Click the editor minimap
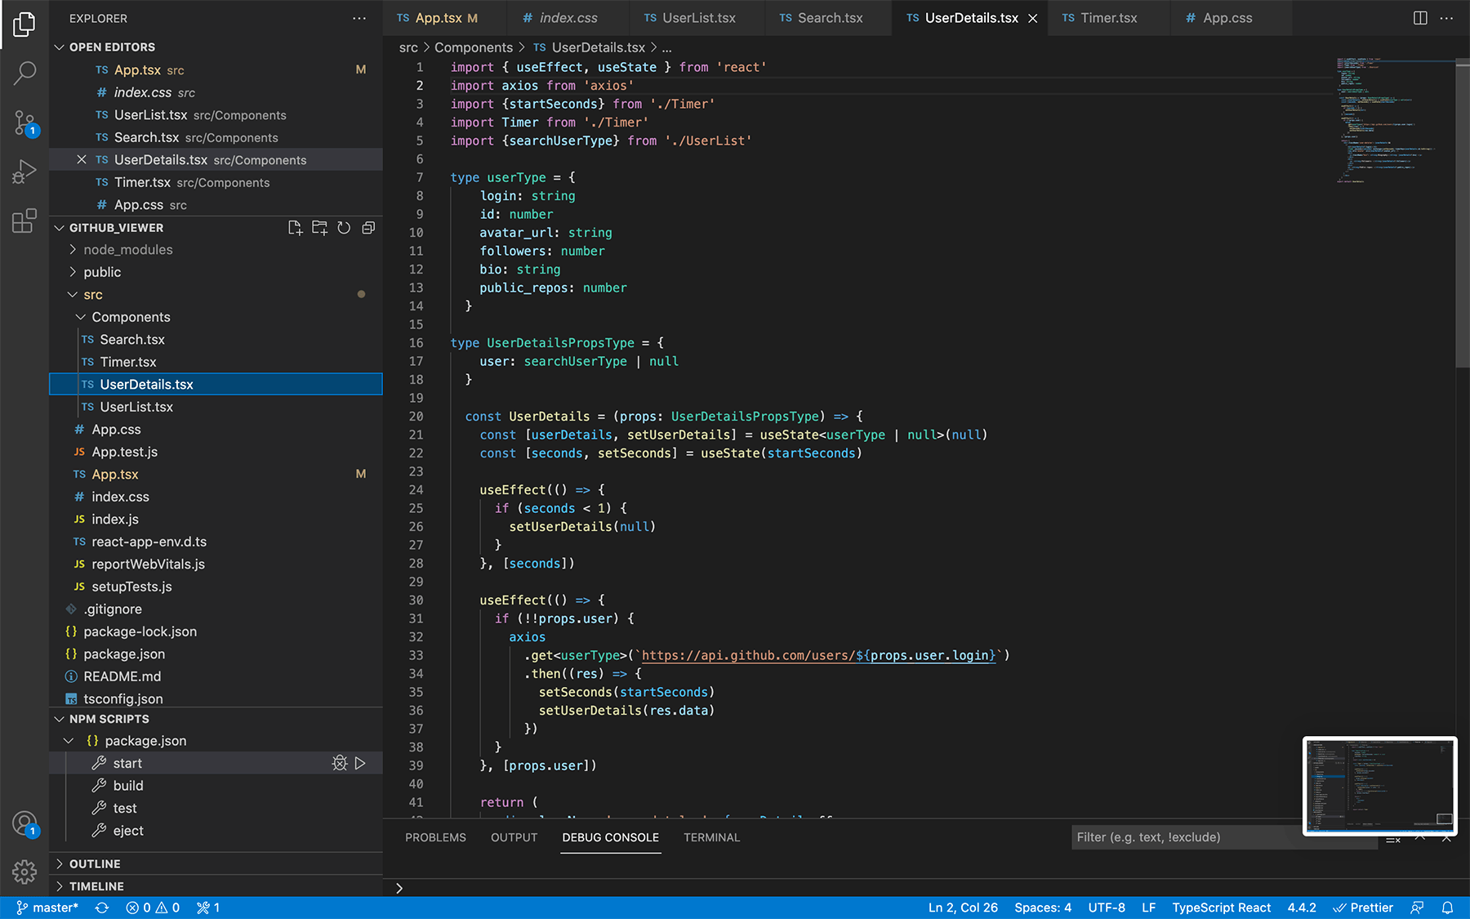 [x=1394, y=121]
